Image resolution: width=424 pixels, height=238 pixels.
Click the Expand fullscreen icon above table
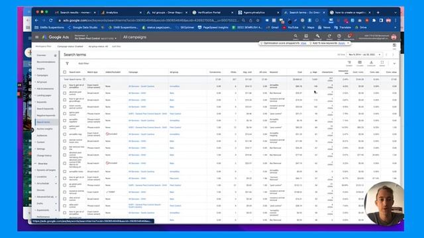tap(382, 62)
